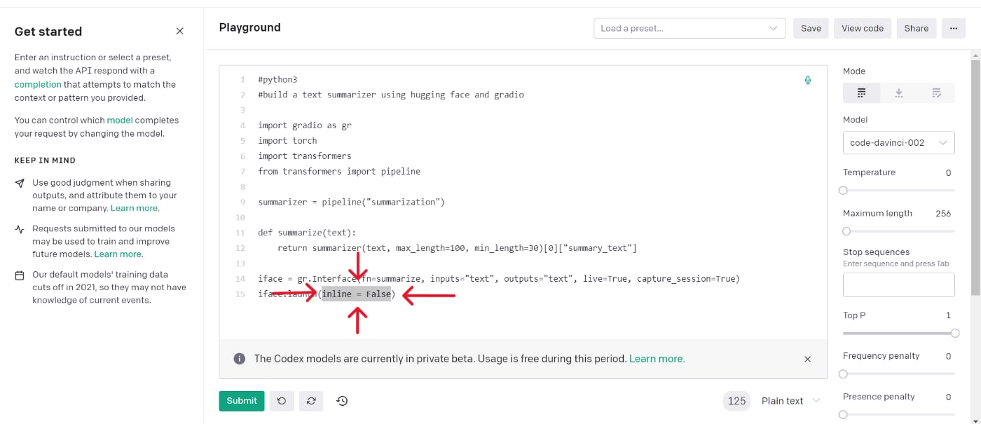Open the Plain text format dropdown
The height and width of the screenshot is (424, 981).
point(790,401)
